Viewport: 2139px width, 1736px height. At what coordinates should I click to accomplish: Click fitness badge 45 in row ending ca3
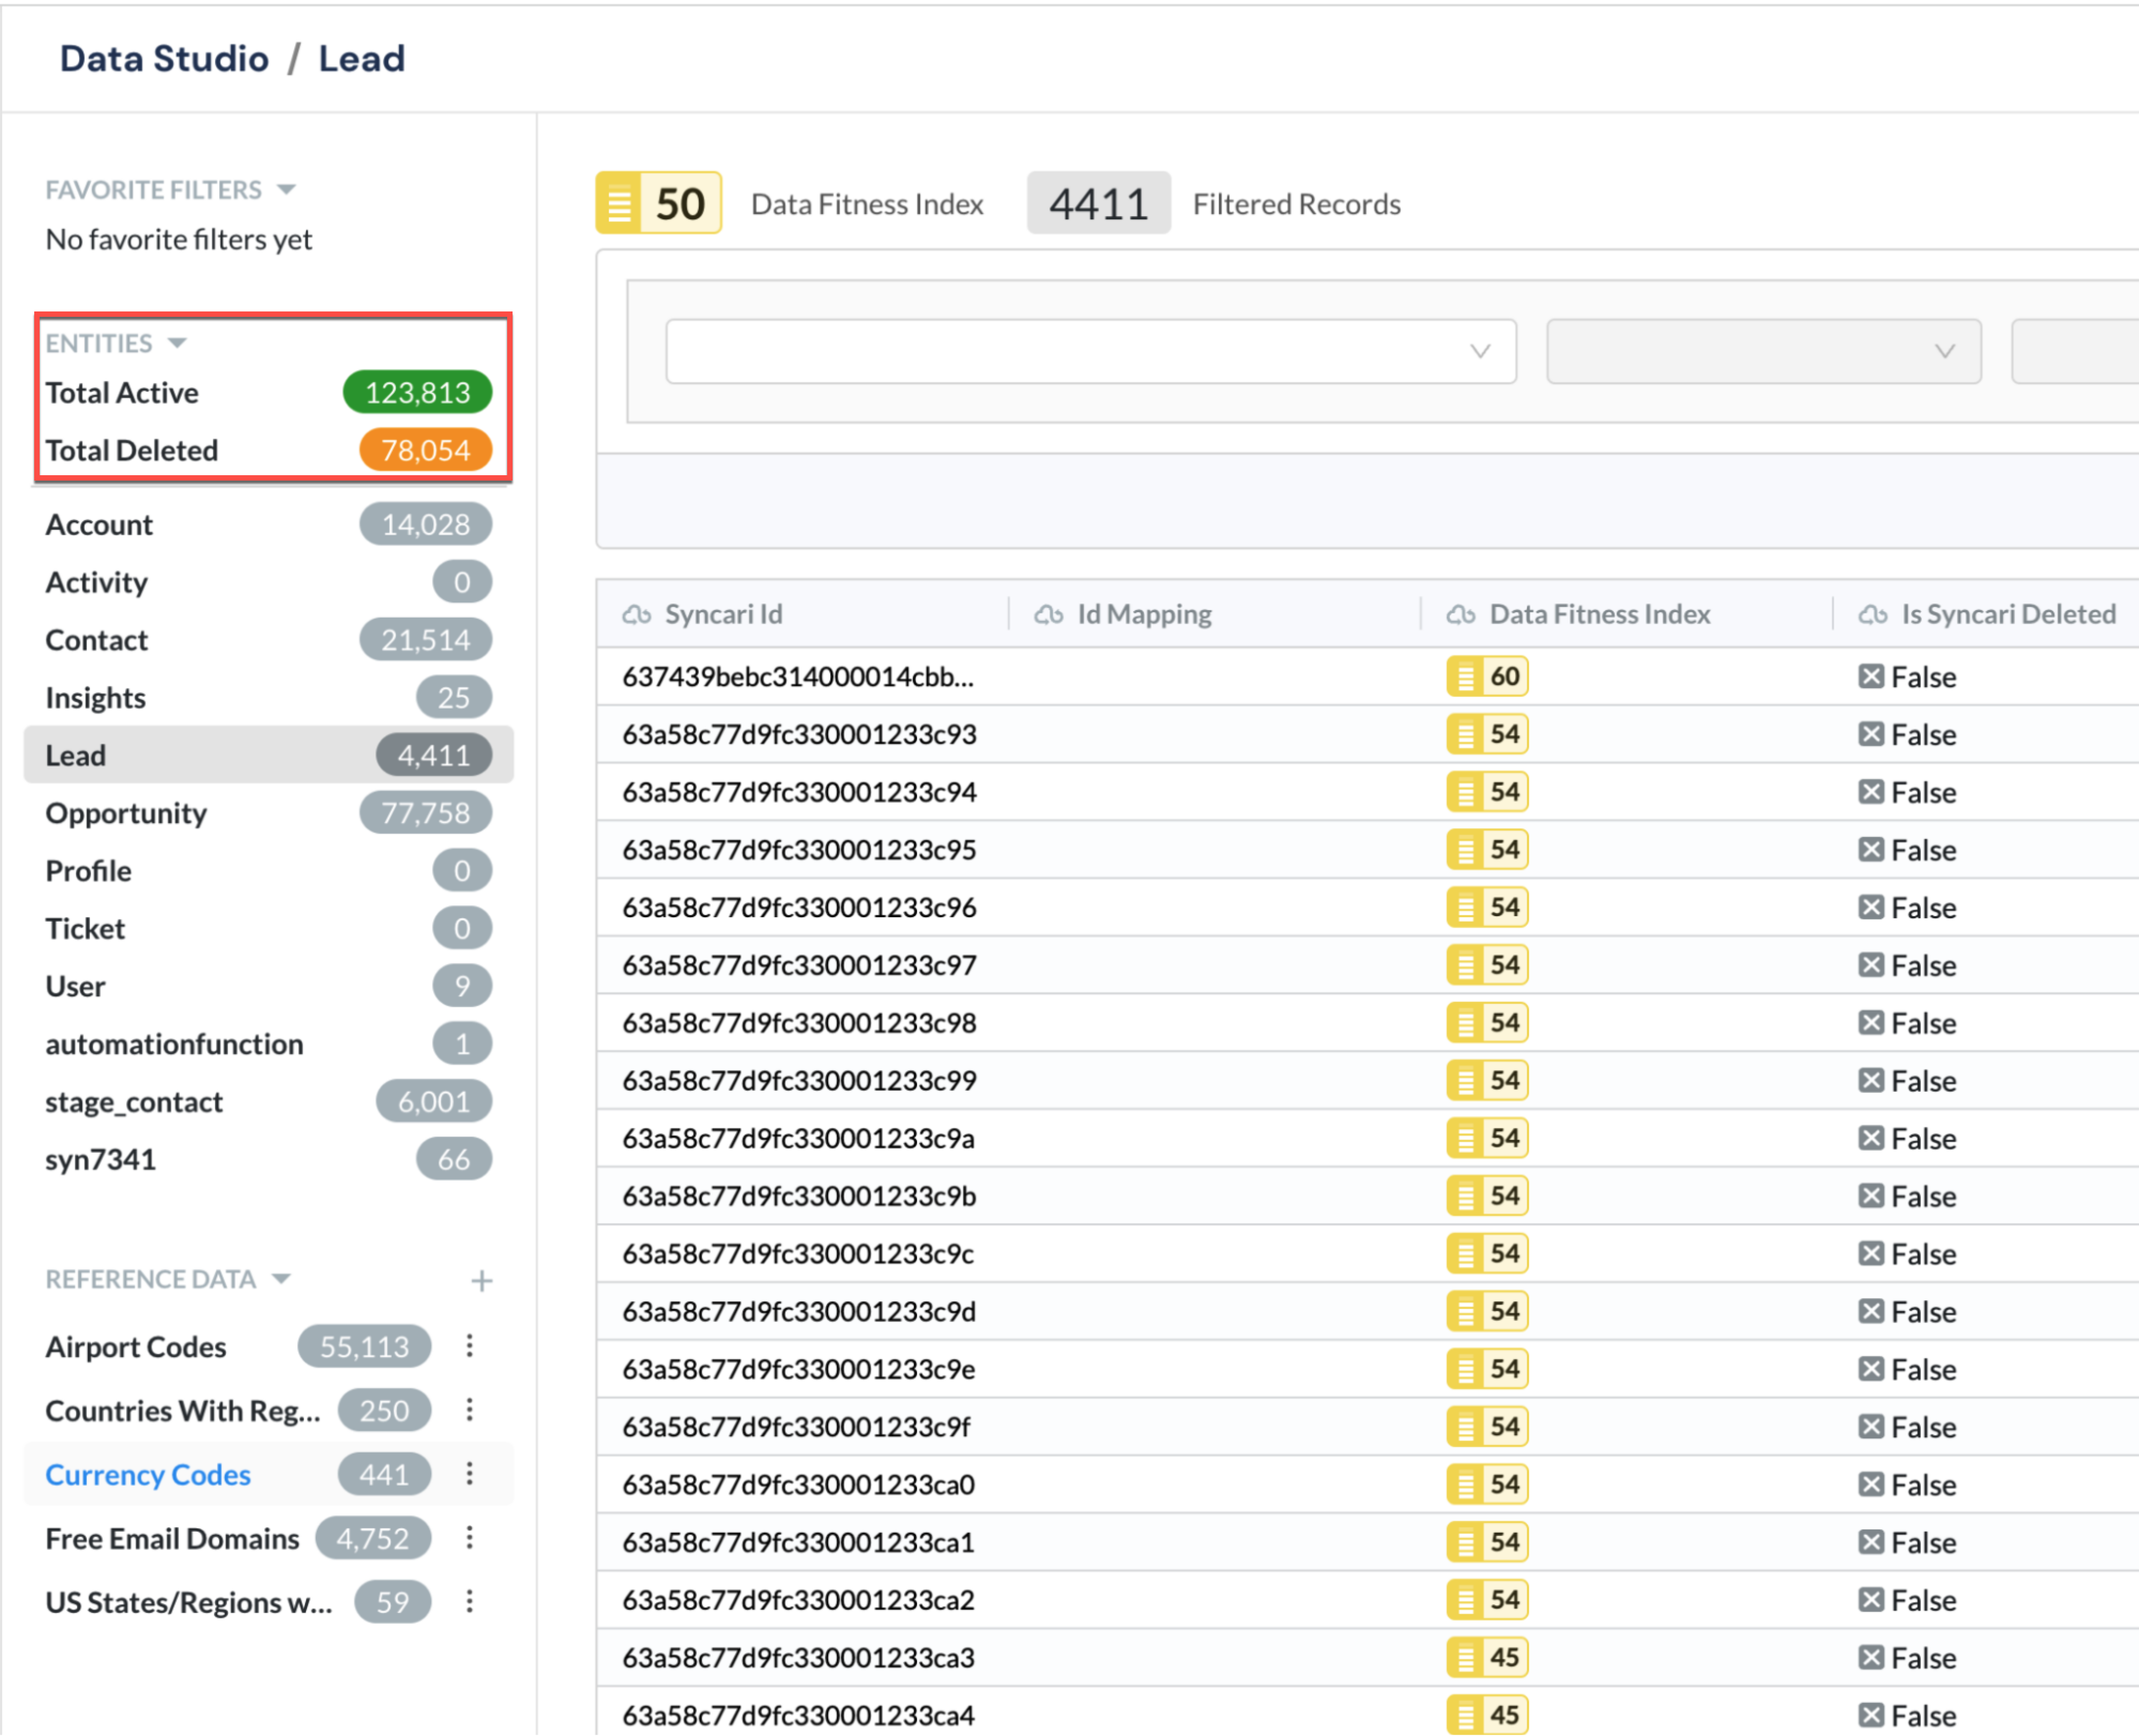coord(1486,1658)
